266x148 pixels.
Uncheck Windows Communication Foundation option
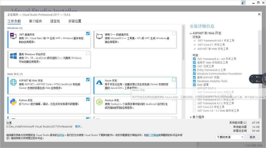pyautogui.click(x=194, y=74)
